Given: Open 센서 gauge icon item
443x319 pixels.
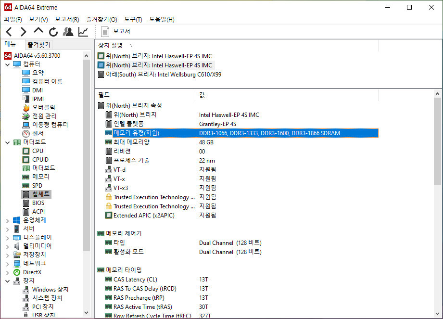Looking at the screenshot, I should coord(38,133).
